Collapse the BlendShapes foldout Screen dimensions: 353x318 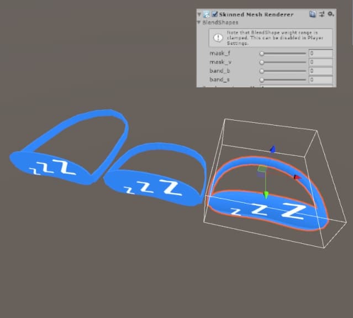pyautogui.click(x=199, y=23)
